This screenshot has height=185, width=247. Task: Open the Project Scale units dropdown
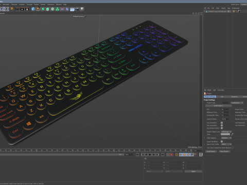coord(237,103)
